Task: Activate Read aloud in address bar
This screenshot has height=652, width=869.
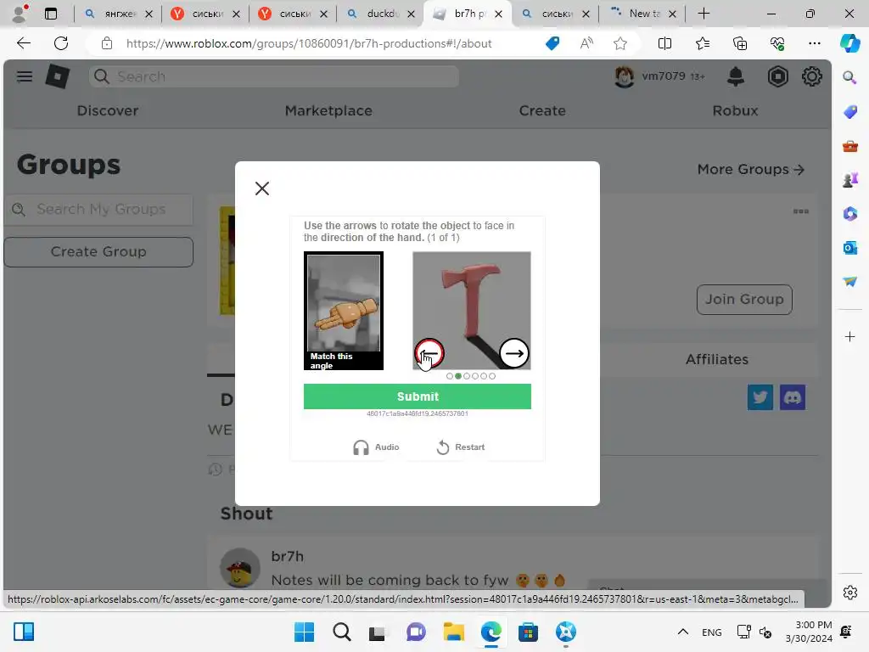Action: tap(586, 43)
